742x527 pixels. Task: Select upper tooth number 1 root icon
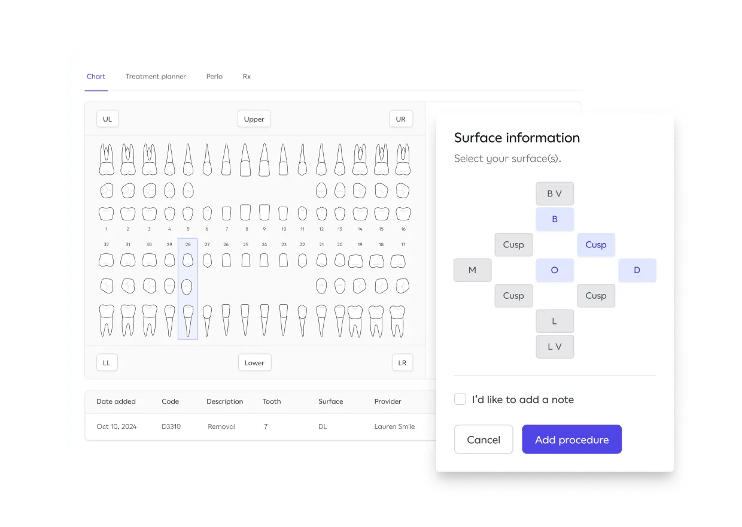(107, 160)
